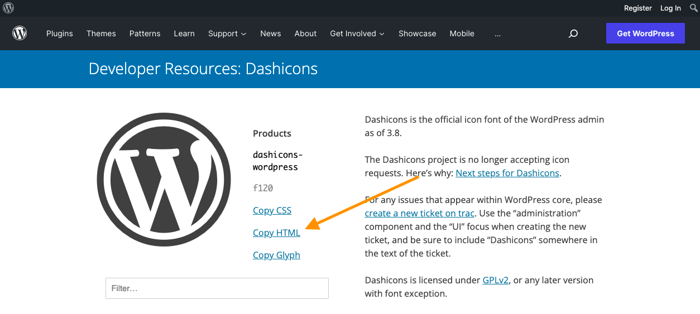The image size is (700, 314).
Task: Click the WordPress logo in admin bar
Action: pos(8,8)
